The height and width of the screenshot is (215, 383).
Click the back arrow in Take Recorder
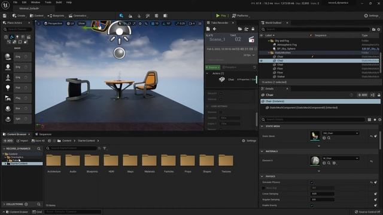tap(214, 29)
